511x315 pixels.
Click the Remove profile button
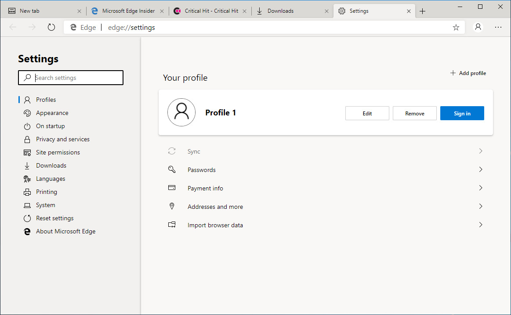pos(414,113)
